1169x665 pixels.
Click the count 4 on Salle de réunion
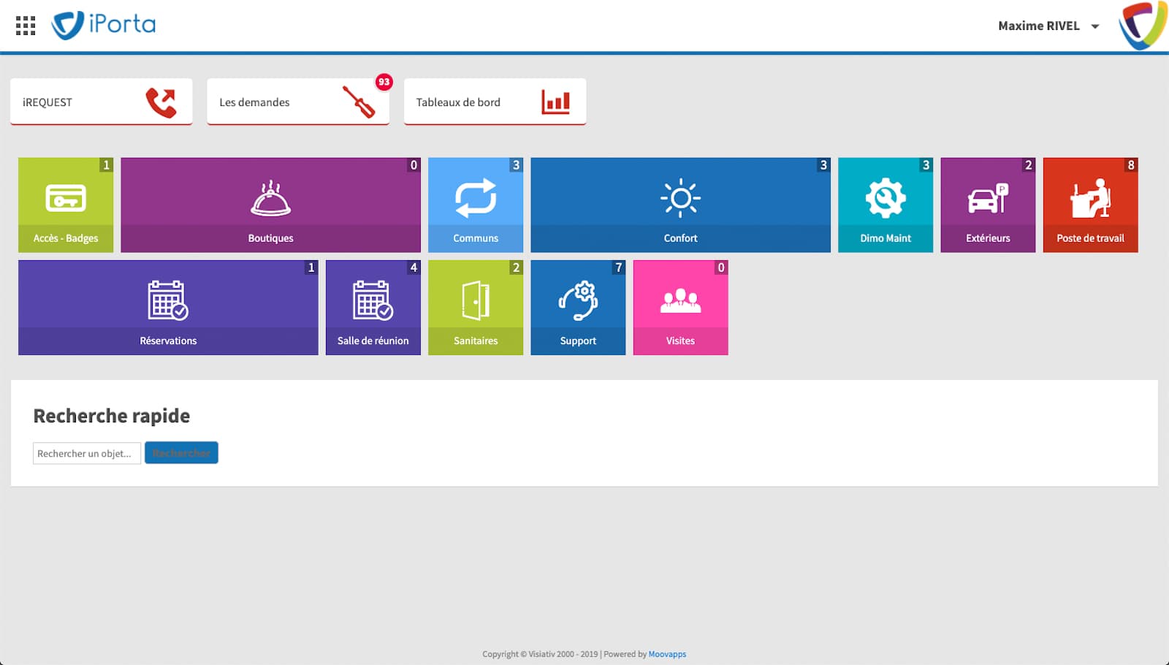(x=414, y=267)
